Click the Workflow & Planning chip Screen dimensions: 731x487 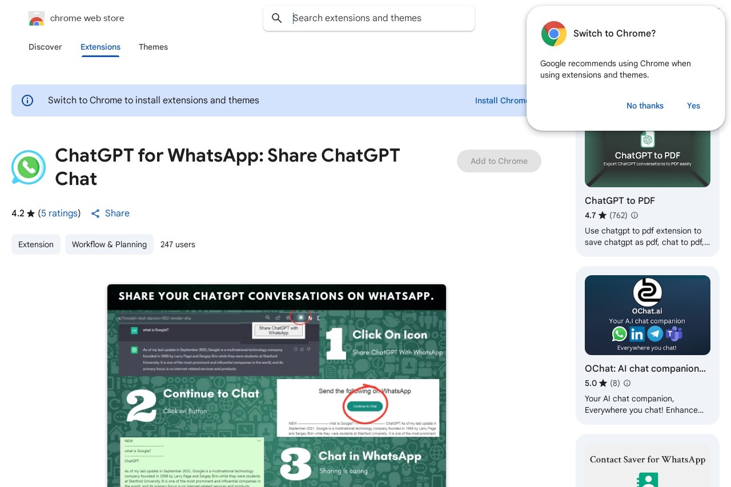tap(109, 244)
